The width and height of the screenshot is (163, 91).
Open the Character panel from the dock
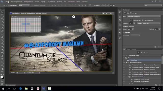coord(120,30)
